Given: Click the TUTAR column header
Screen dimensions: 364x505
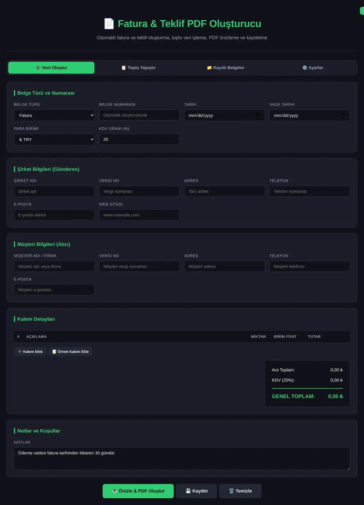Looking at the screenshot, I should pos(314,337).
